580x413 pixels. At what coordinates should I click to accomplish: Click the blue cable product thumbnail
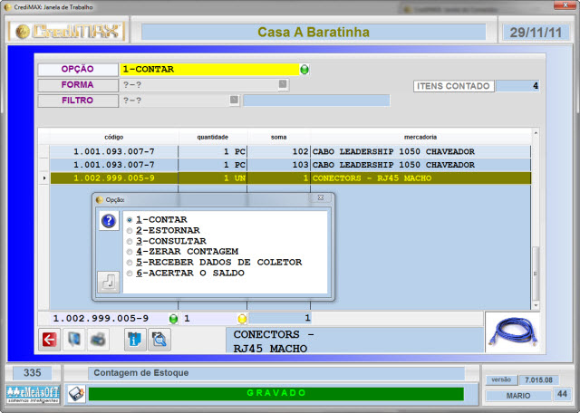(514, 332)
